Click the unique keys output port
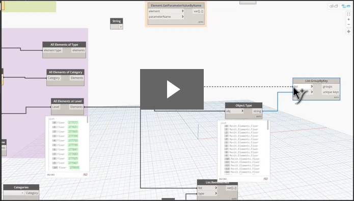Screen dimensions: 354x201 click(x=331, y=92)
